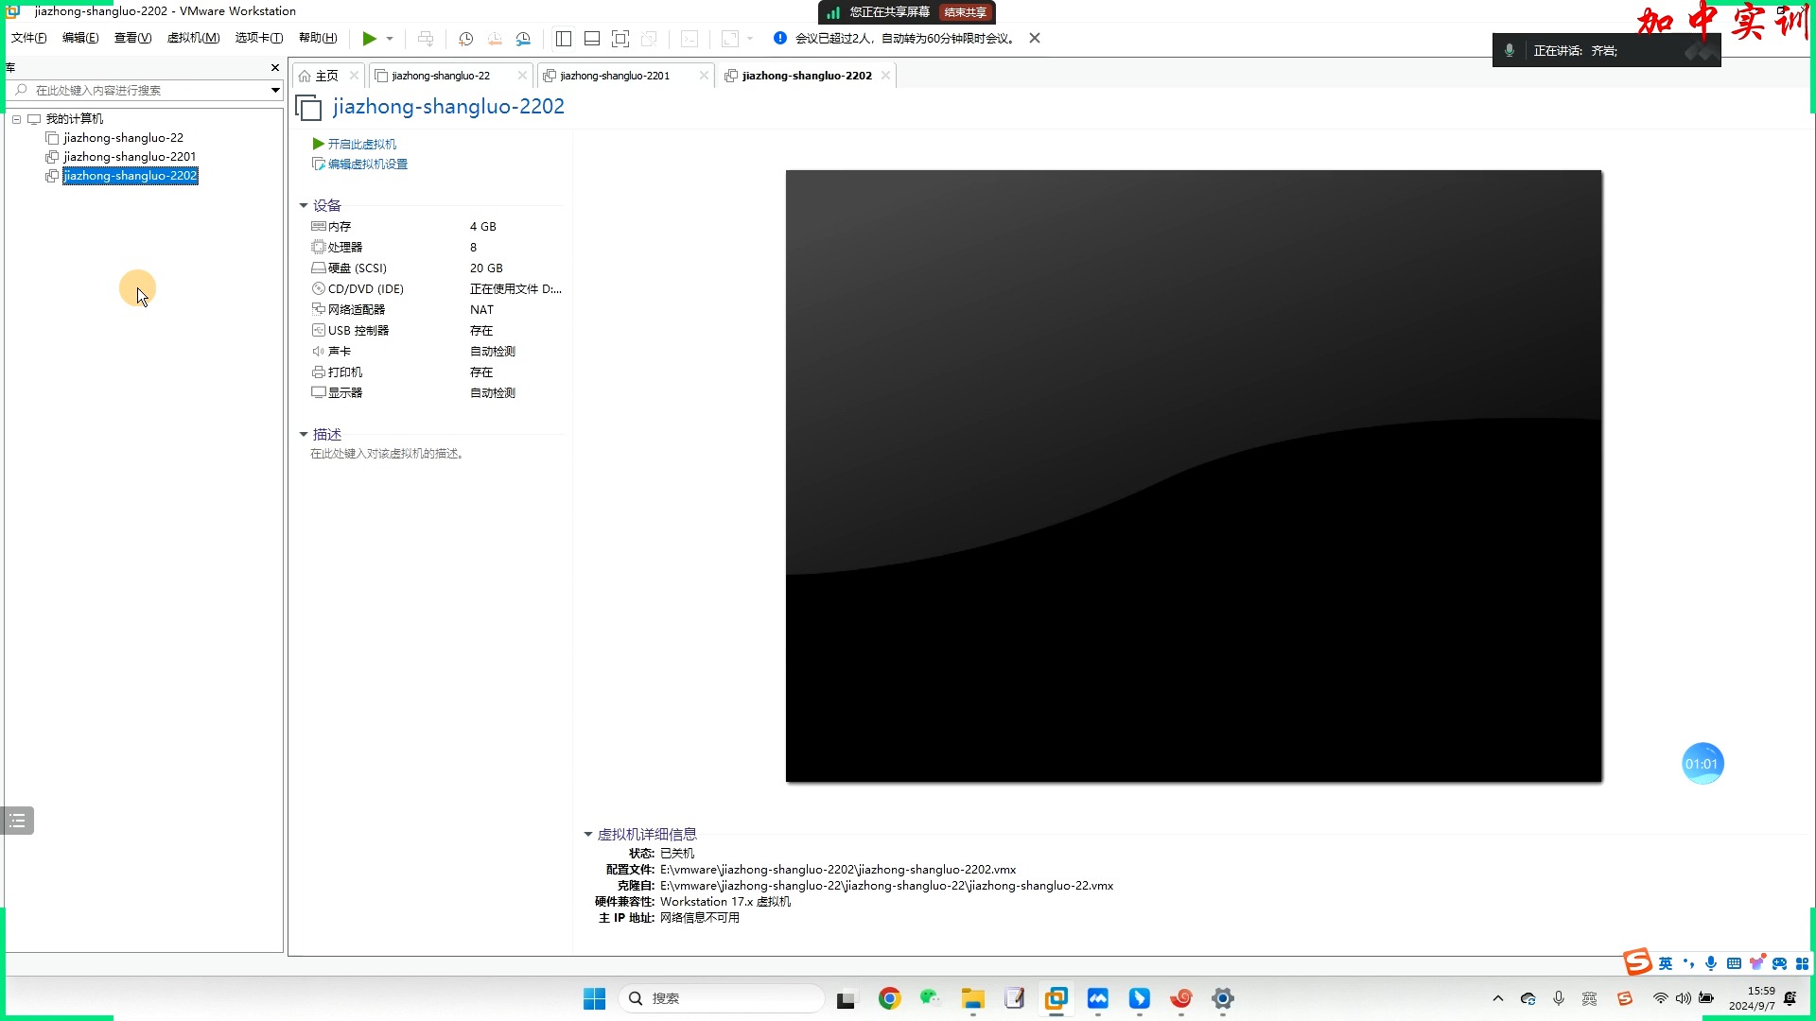Screen dimensions: 1816x1021
Task: Click the taskbar 搜索 search box
Action: point(721,998)
